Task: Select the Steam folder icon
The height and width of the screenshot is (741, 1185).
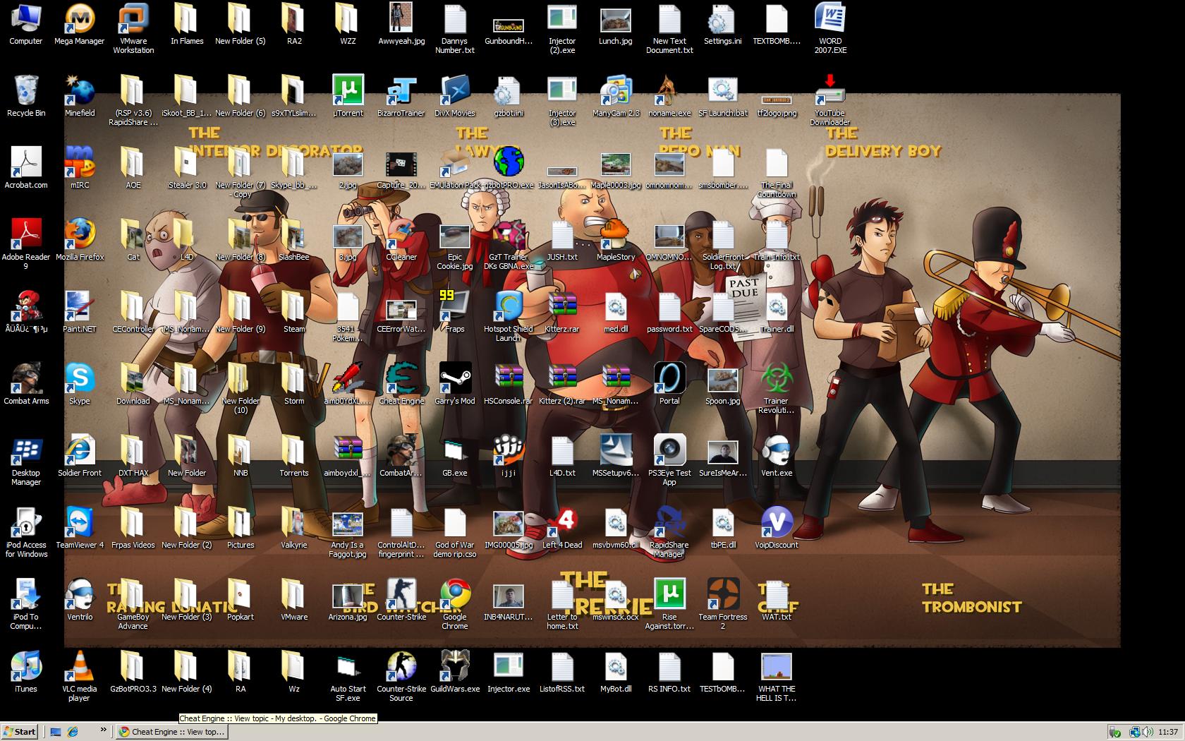Action: [x=294, y=313]
